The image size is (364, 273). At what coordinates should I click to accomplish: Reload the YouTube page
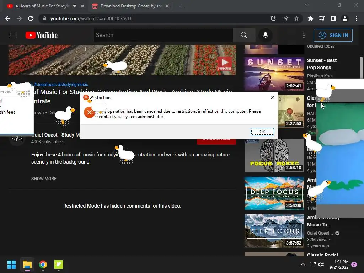pos(31,18)
